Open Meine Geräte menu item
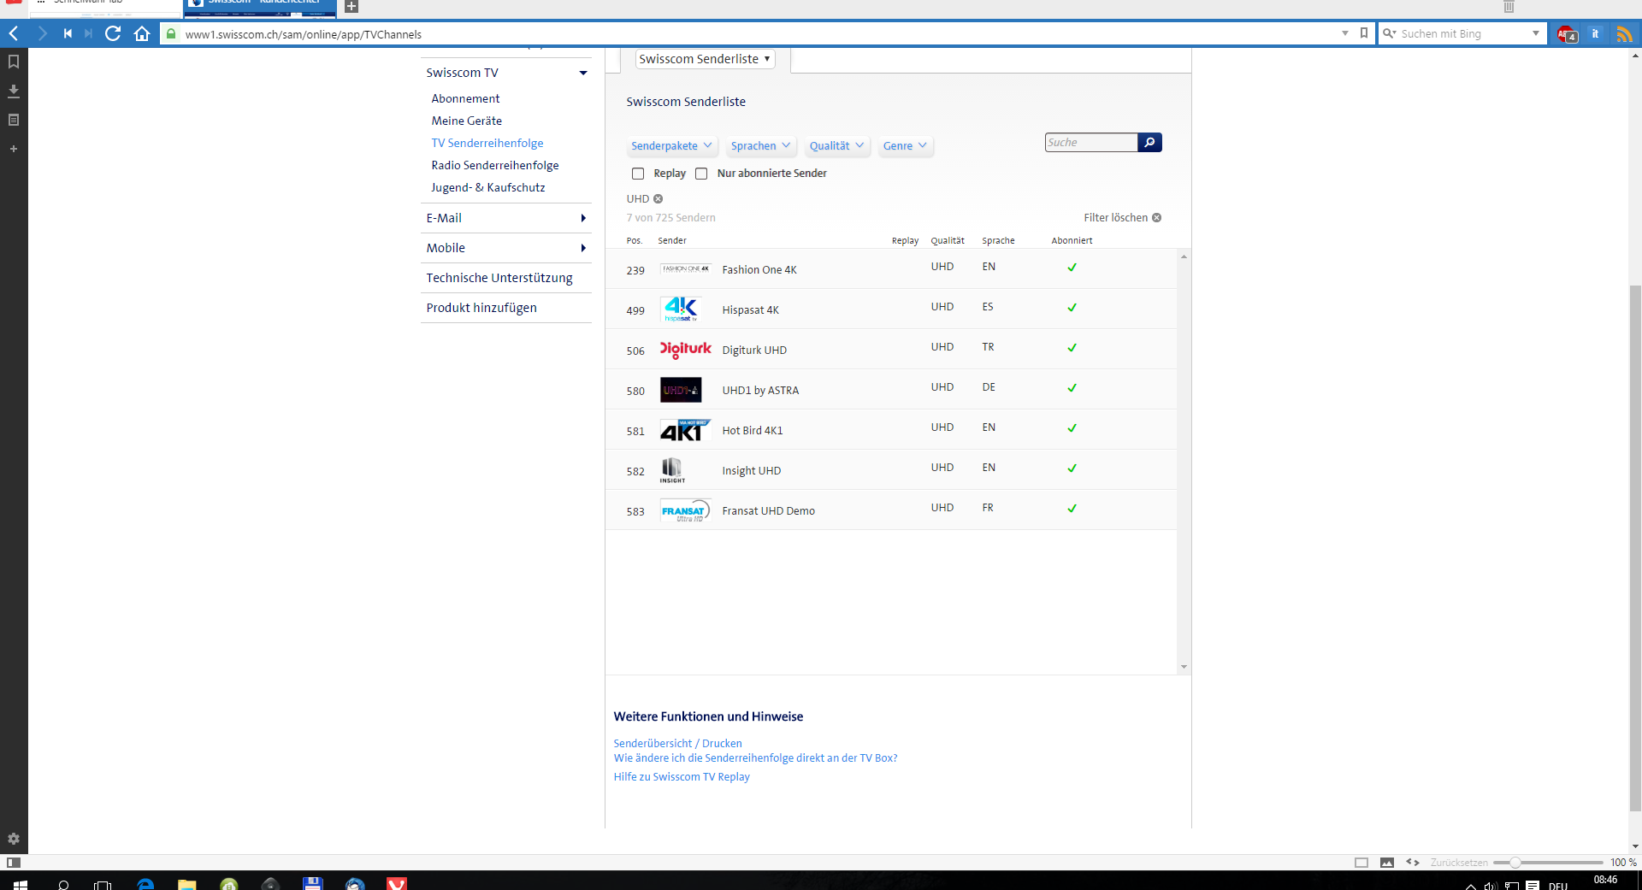Viewport: 1642px width, 890px height. (466, 121)
